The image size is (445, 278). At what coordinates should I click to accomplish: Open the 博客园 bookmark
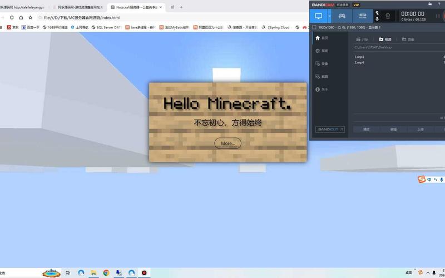click(243, 27)
